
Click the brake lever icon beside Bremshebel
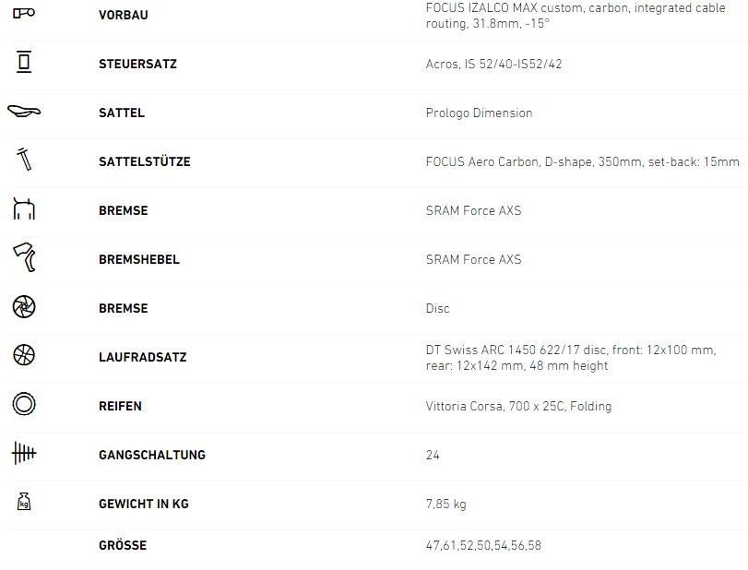(x=24, y=258)
